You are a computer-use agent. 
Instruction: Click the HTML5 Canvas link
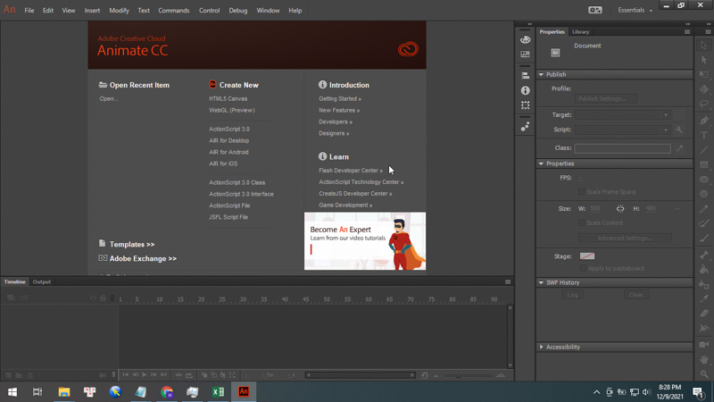(x=228, y=98)
